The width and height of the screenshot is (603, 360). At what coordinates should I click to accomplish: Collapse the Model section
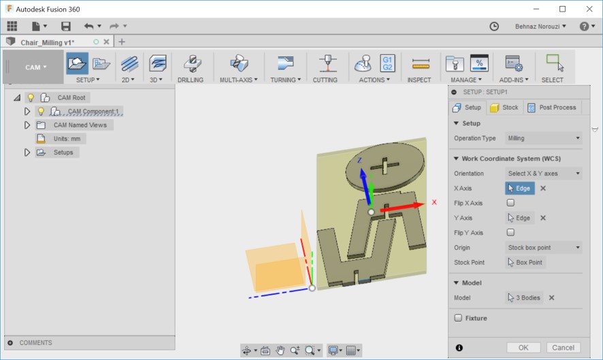(x=456, y=282)
